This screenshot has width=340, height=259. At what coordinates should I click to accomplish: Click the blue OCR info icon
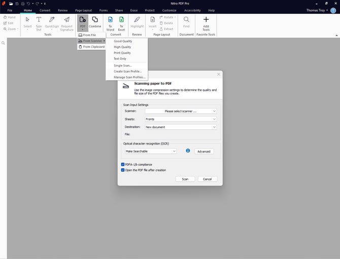pos(187,151)
